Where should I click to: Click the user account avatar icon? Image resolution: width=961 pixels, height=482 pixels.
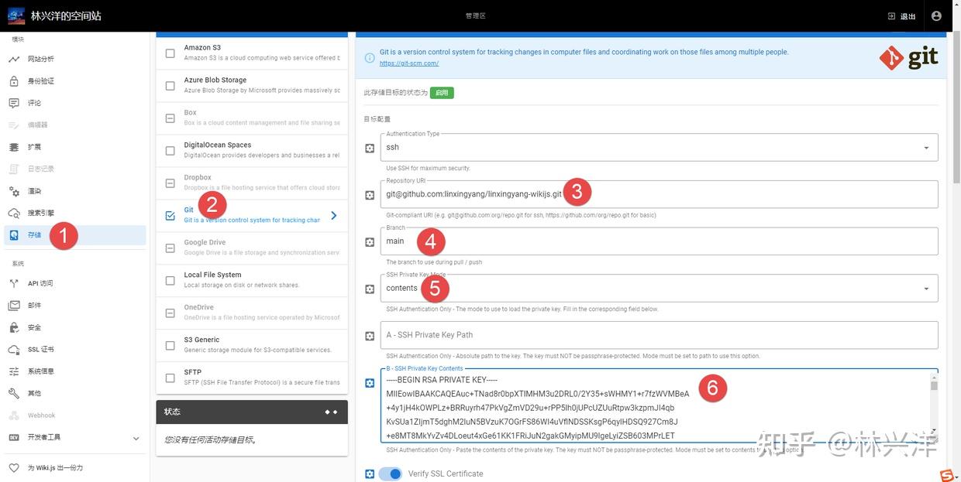pyautogui.click(x=936, y=15)
